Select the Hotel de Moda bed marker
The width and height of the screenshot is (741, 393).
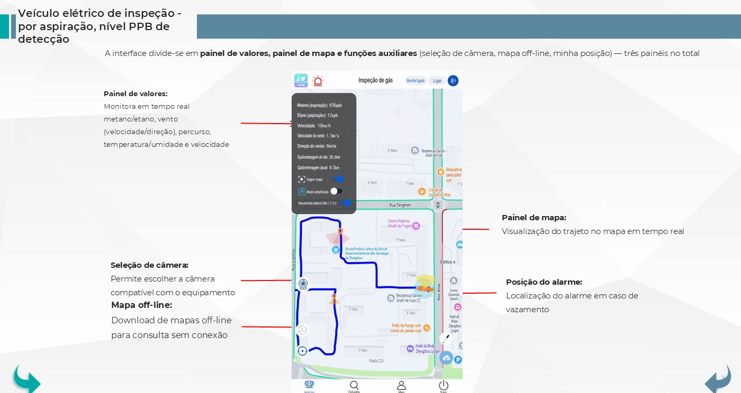point(410,348)
